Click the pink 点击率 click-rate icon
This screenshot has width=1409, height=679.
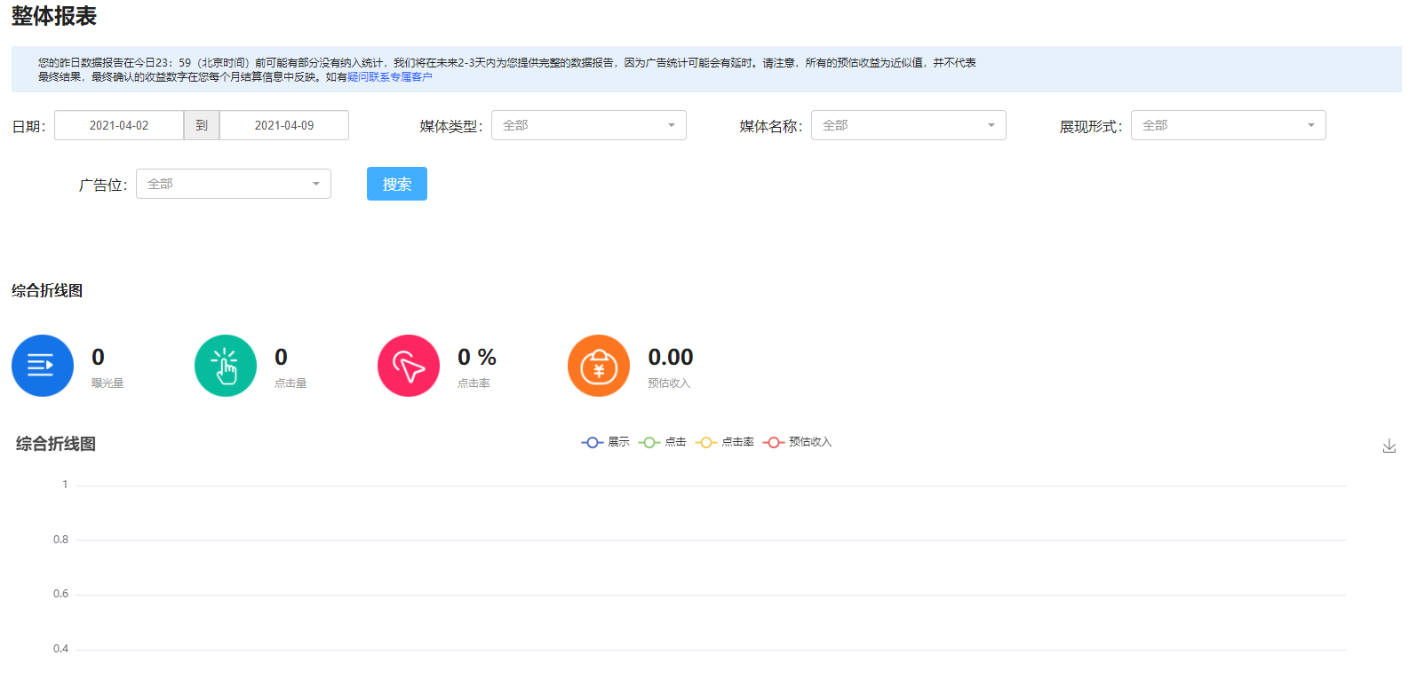click(409, 366)
